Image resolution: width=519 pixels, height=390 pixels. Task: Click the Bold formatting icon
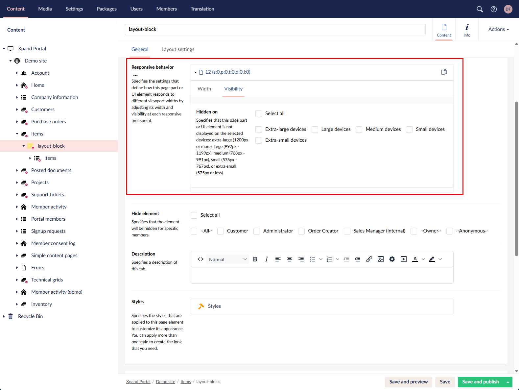255,259
